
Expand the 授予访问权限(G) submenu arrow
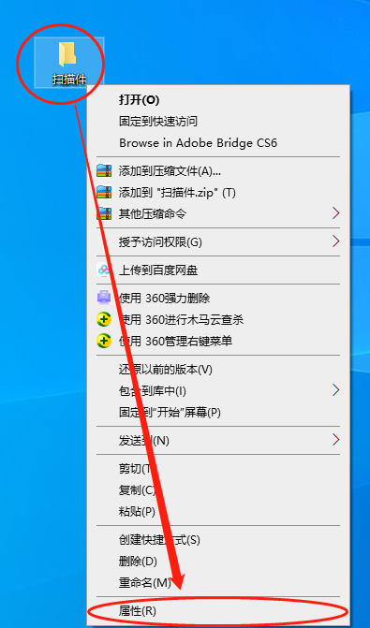click(x=336, y=241)
